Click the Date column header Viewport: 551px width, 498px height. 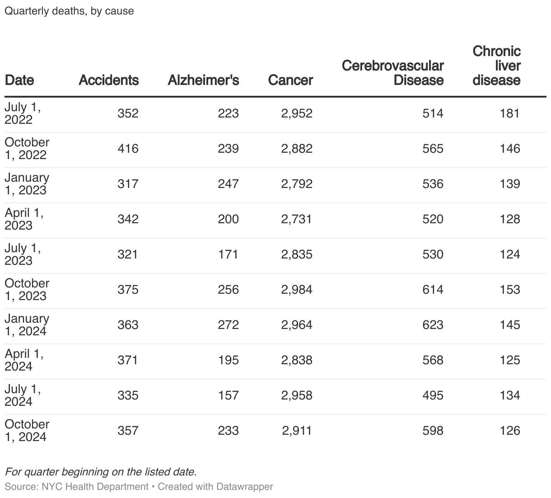19,80
